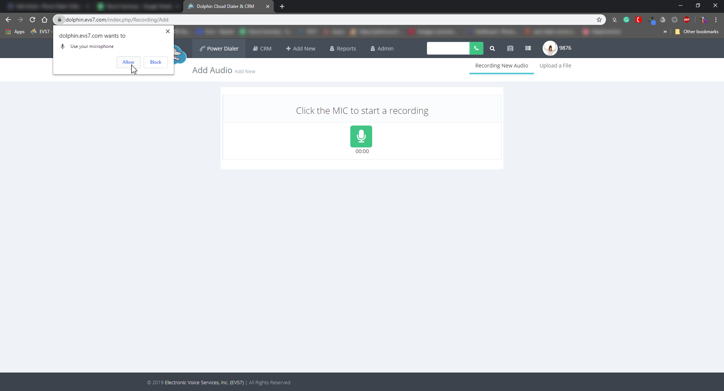This screenshot has height=391, width=724.
Task: Click the green microphone record button
Action: 361,136
